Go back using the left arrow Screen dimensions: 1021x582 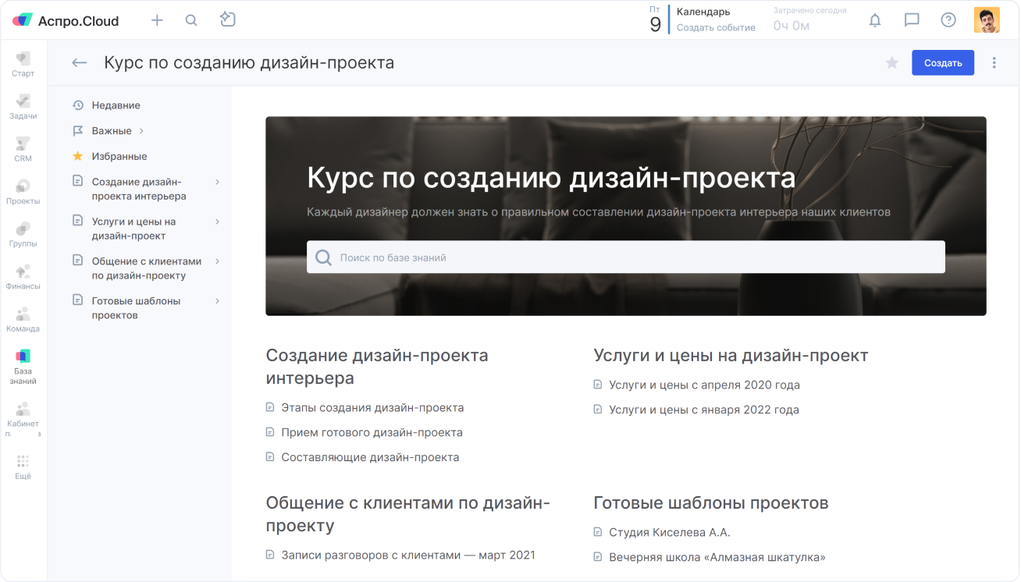(x=79, y=62)
